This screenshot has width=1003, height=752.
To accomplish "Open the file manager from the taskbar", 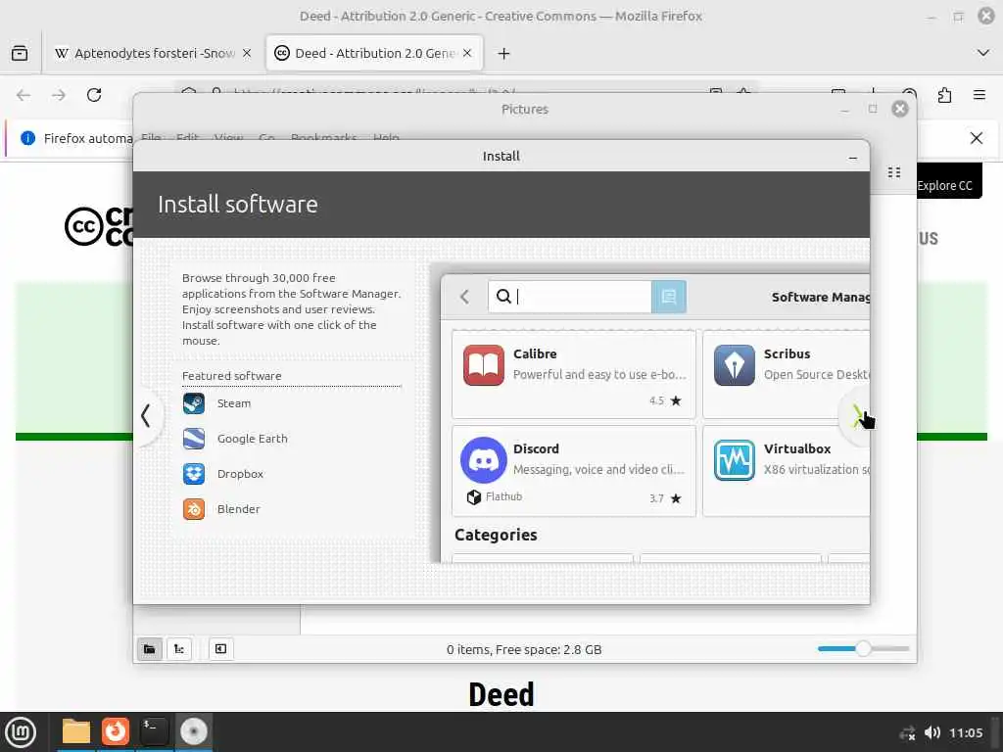I will 76,731.
